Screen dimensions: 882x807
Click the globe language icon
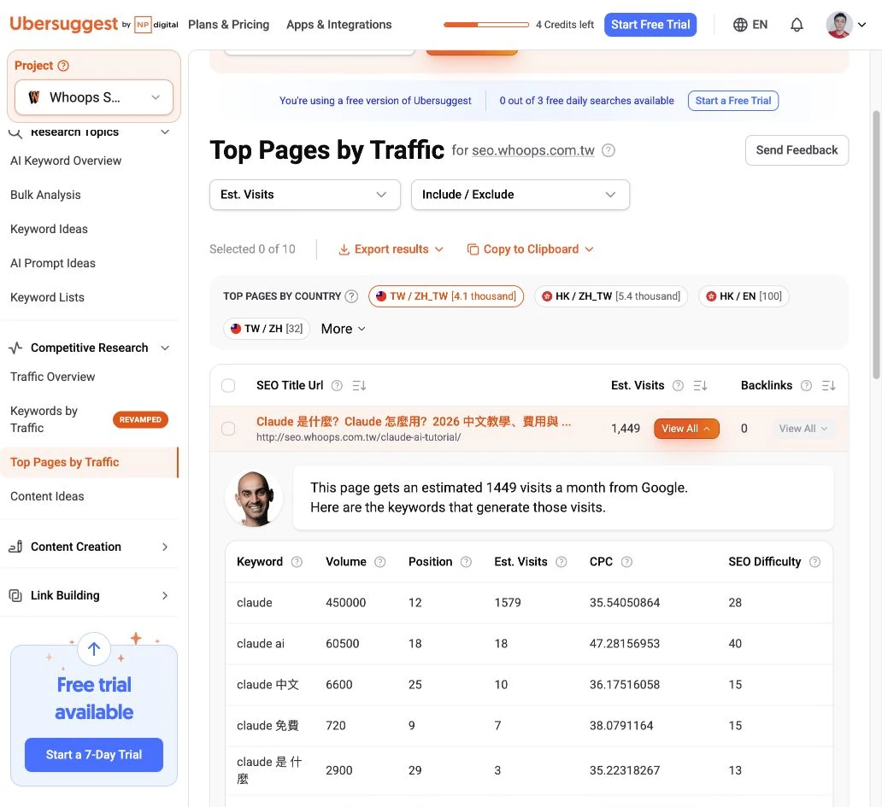[740, 25]
